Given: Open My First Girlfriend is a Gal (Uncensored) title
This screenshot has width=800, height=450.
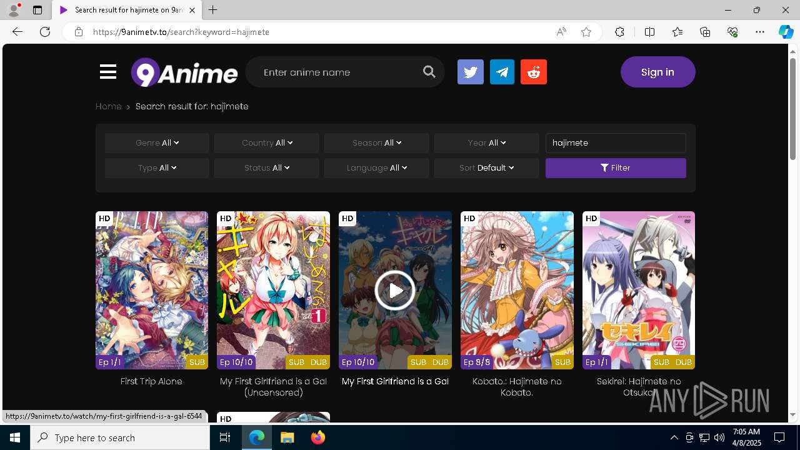Looking at the screenshot, I should point(273,387).
